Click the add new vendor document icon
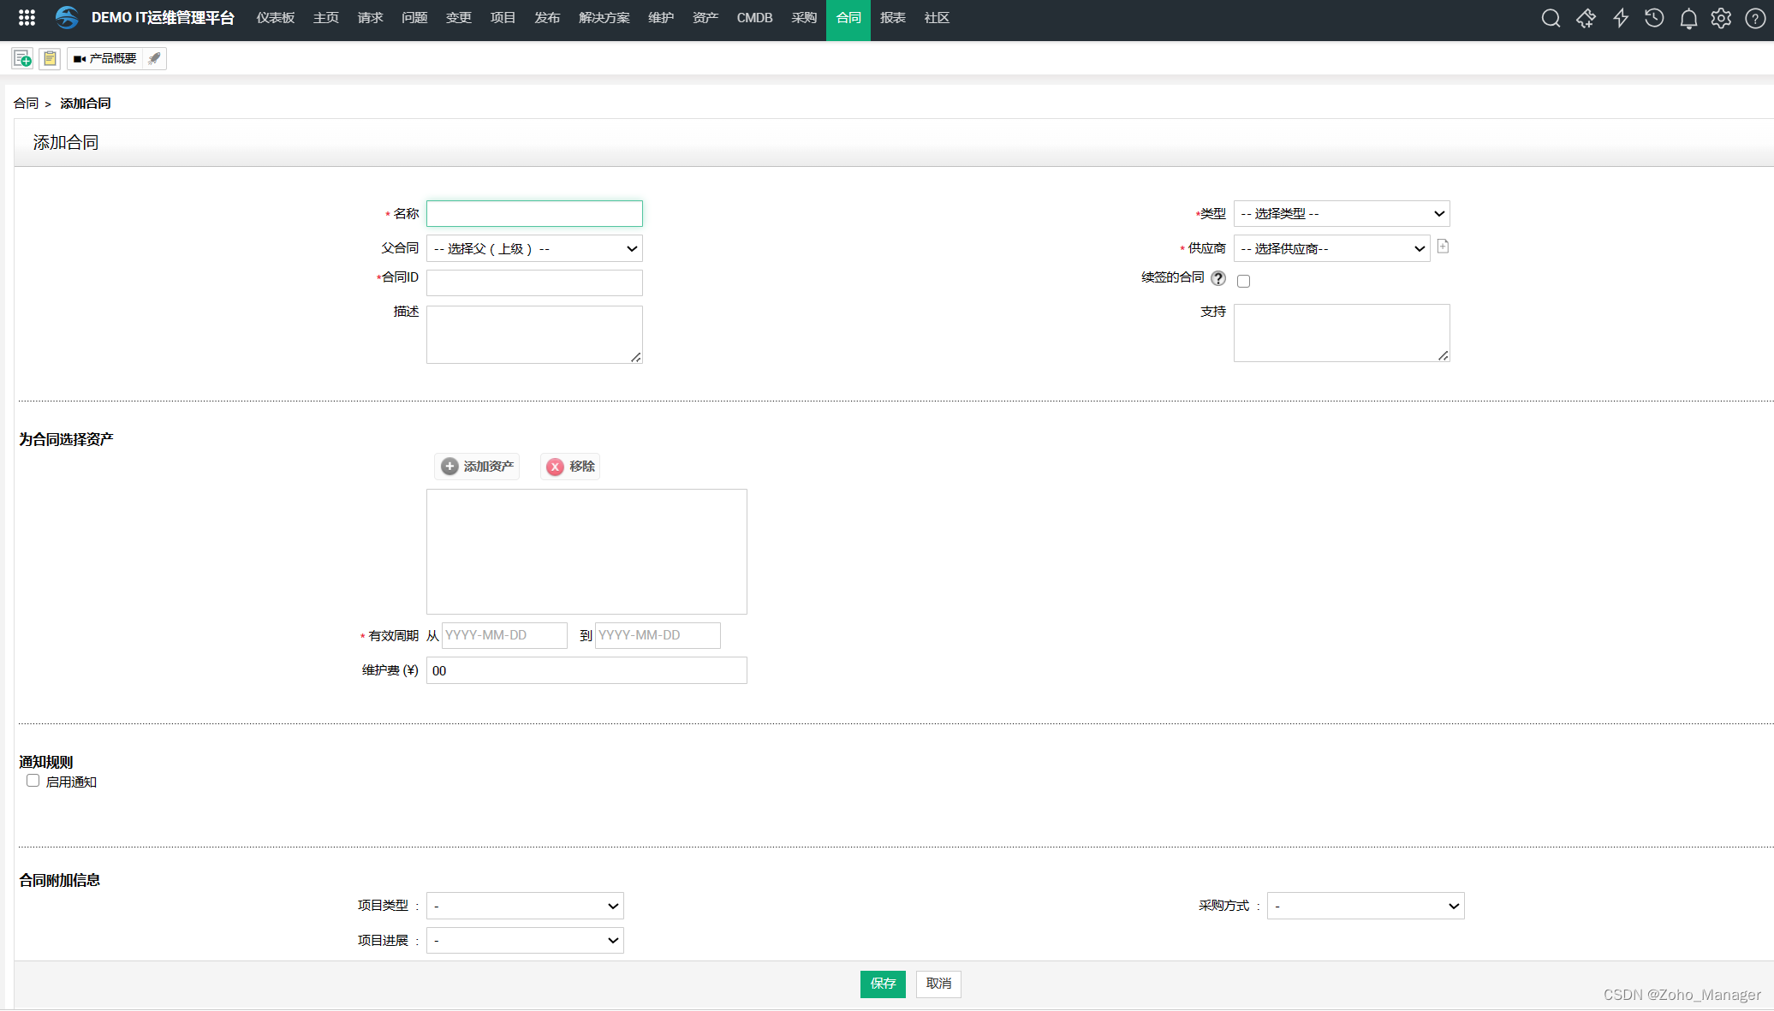 point(1443,247)
